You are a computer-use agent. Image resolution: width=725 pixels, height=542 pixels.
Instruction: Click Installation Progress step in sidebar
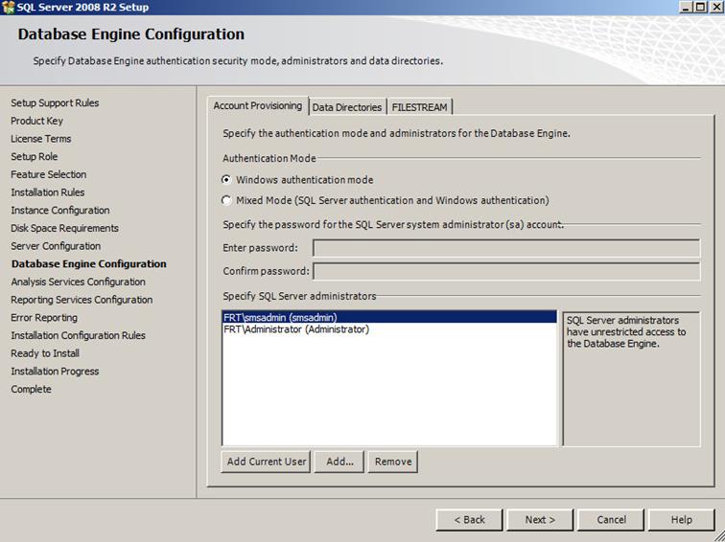click(55, 372)
